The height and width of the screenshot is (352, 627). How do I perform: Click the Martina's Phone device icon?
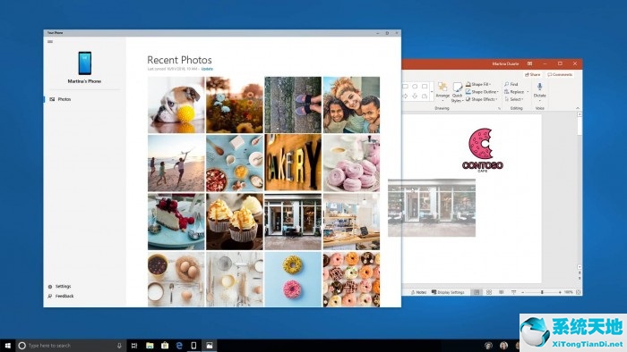[84, 63]
